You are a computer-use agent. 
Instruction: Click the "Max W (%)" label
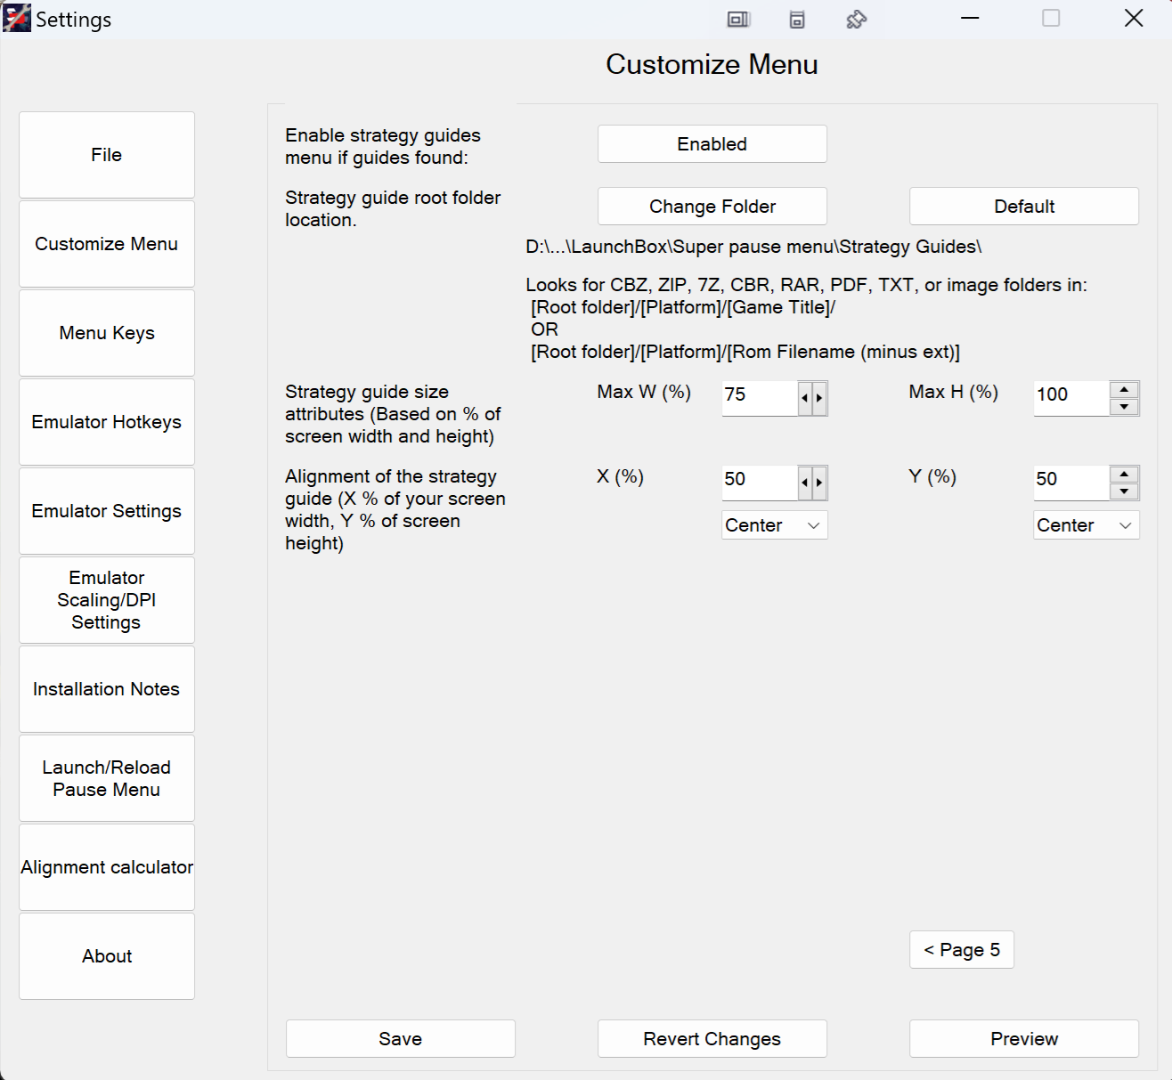tap(644, 392)
